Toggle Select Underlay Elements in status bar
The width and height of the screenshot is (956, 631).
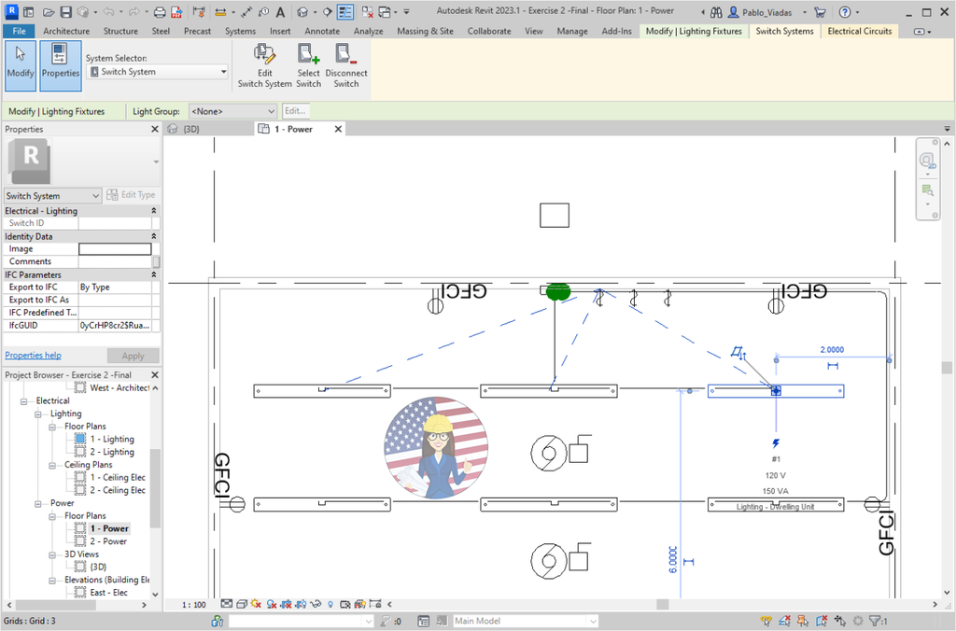(x=784, y=621)
